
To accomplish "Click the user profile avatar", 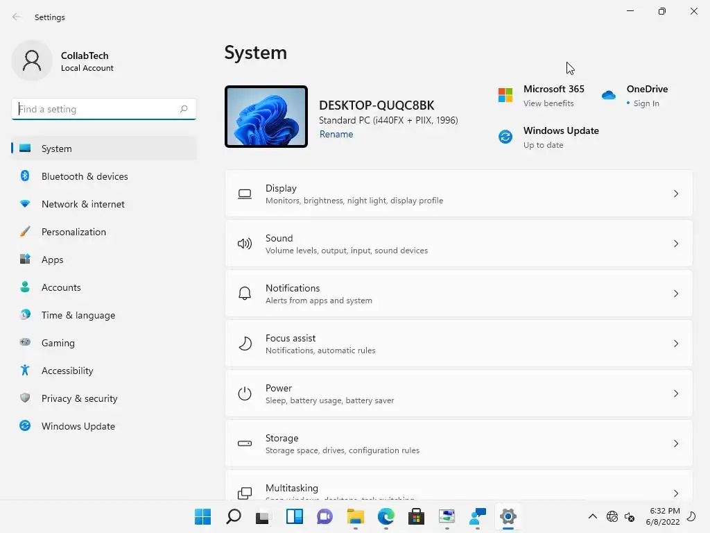I will [32, 60].
